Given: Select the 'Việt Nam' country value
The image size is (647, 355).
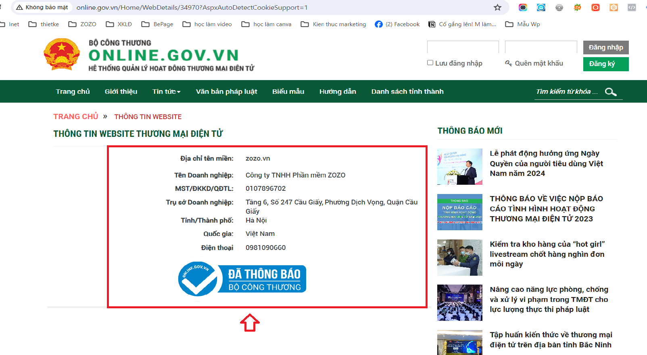Looking at the screenshot, I should [260, 233].
